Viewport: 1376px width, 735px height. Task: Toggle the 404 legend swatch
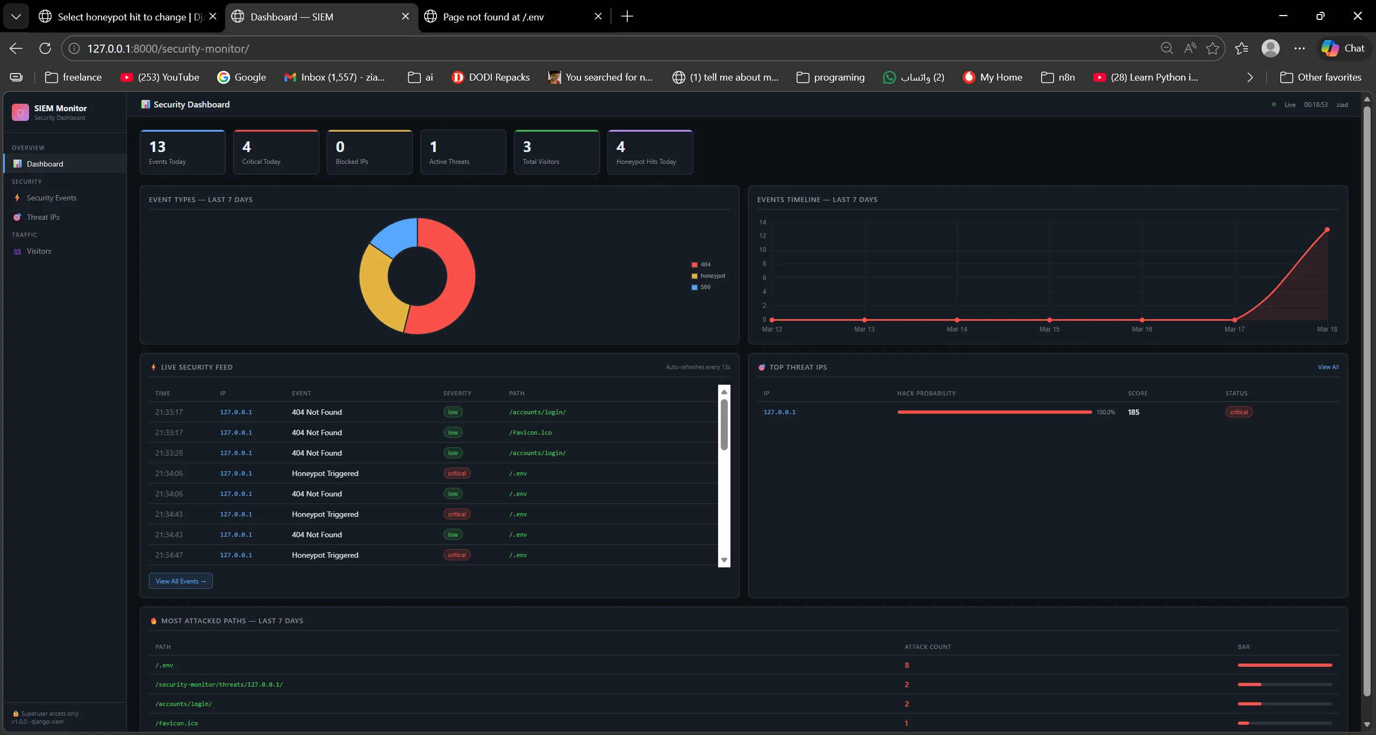694,264
